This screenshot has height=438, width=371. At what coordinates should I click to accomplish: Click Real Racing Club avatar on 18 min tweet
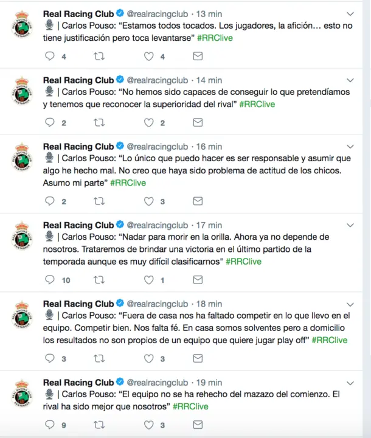coord(23,315)
